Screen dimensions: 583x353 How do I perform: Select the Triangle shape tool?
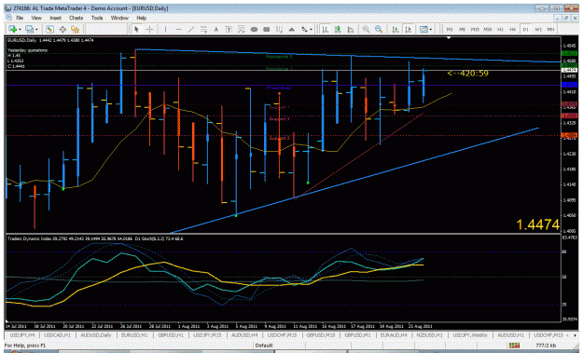tap(292, 29)
